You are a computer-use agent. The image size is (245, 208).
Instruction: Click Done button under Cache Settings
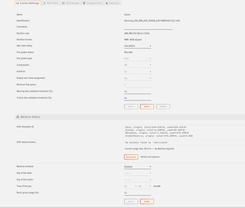(147, 107)
